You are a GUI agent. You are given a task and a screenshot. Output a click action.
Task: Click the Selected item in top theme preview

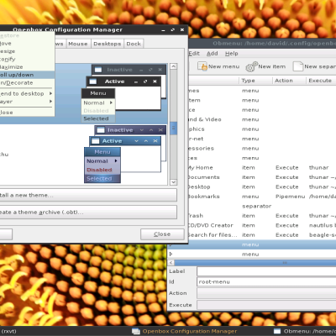pos(98,118)
